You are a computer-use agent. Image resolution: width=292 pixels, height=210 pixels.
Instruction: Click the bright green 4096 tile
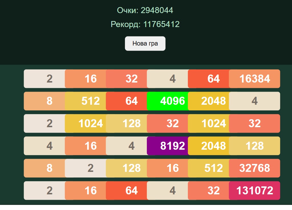point(168,101)
